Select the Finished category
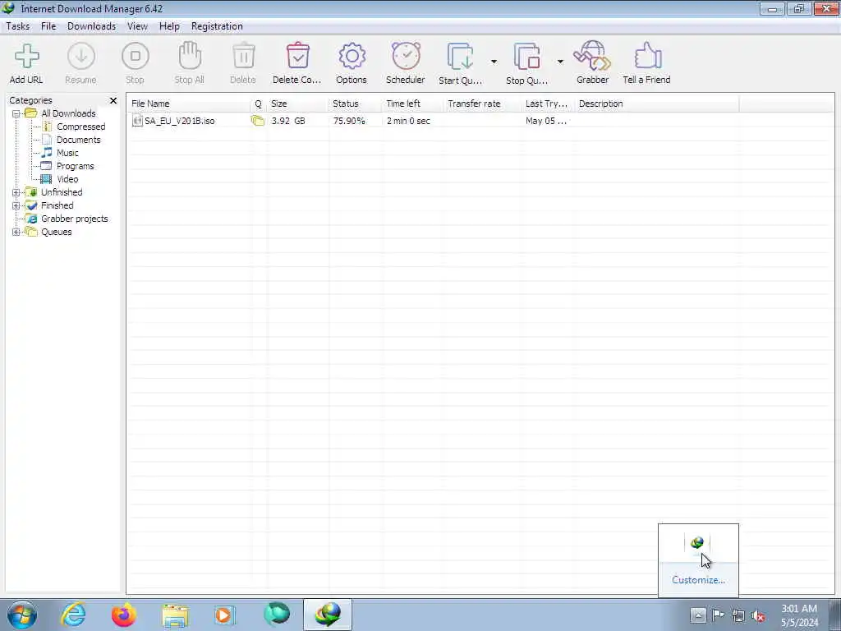This screenshot has height=631, width=841. [57, 205]
